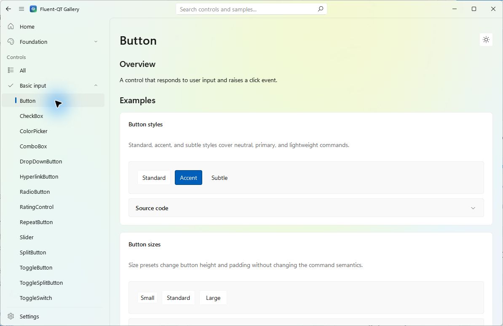Focus the Search controls and samples field
Image resolution: width=503 pixels, height=326 pixels.
pos(251,9)
